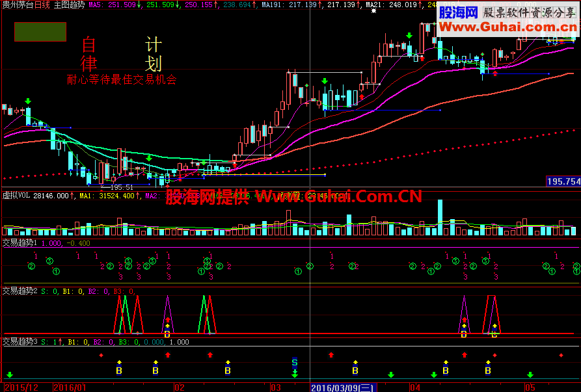Click the 195.51 lowest price label
This screenshot has height=392, width=581.
[x=122, y=187]
